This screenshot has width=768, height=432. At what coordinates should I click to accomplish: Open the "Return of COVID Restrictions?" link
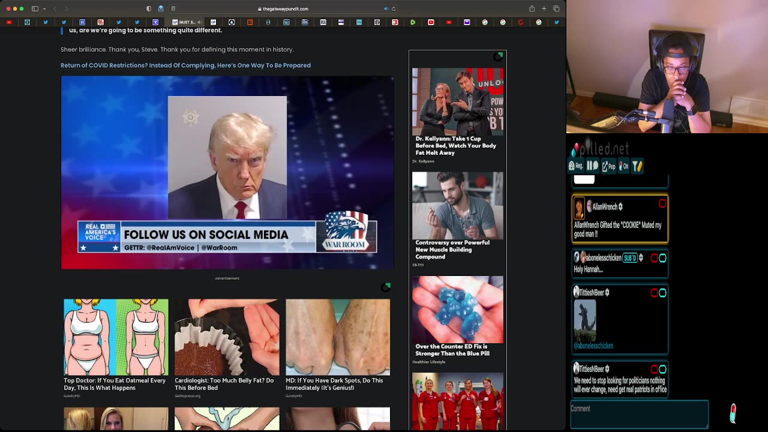[185, 65]
